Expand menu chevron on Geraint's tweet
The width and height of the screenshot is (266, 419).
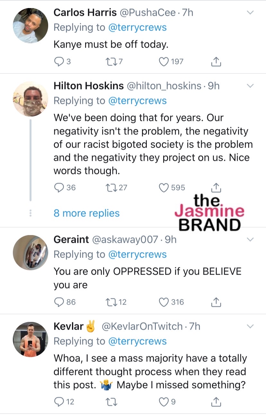pos(250,240)
